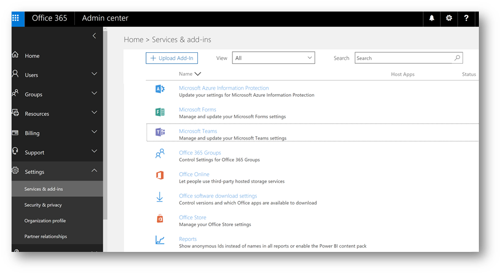
Task: Click the Upload Add-In button
Action: click(x=171, y=58)
